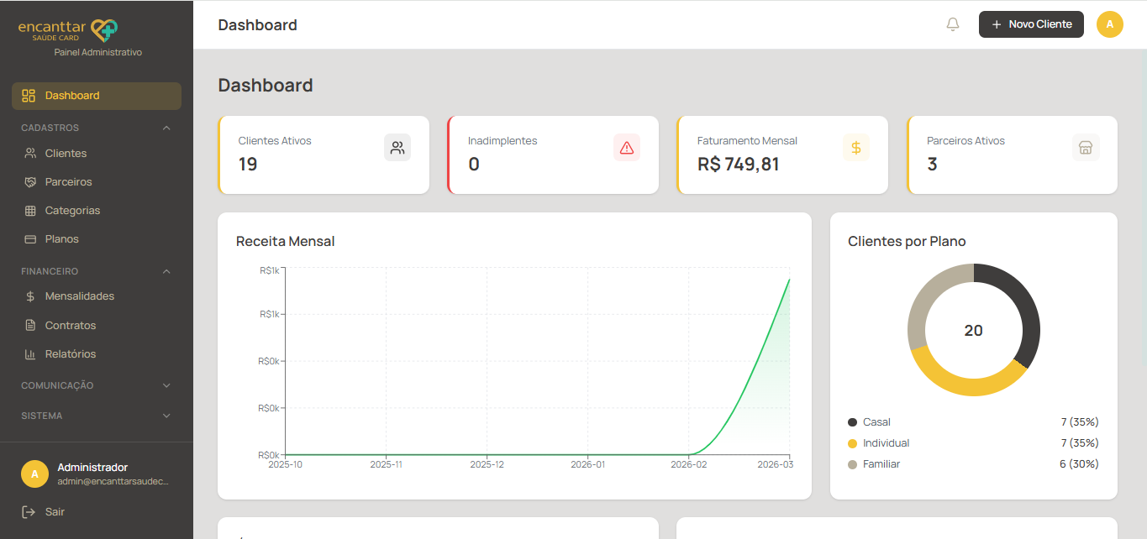
Task: Click the Parceiros Ativos store icon
Action: (x=1086, y=148)
